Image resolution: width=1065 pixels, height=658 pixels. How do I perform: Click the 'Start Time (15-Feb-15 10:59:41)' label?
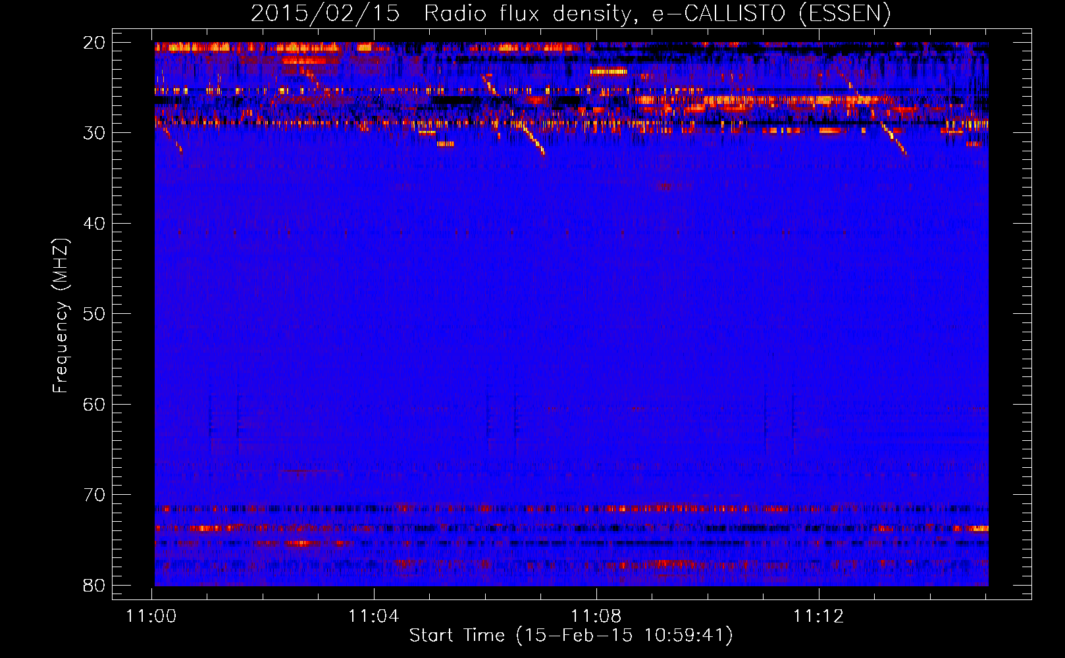571,636
